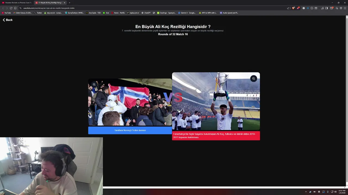Choose 'Taraftara Norveçli Troller demesi' option
The image size is (348, 195).
pyautogui.click(x=130, y=130)
